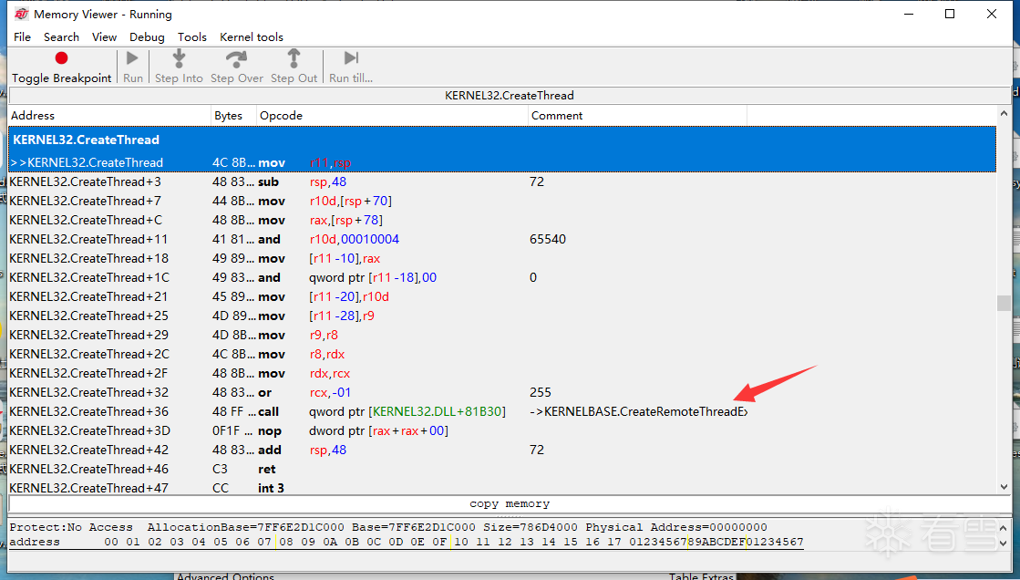The width and height of the screenshot is (1020, 580).
Task: Maximize the Memory Viewer window
Action: click(x=950, y=14)
